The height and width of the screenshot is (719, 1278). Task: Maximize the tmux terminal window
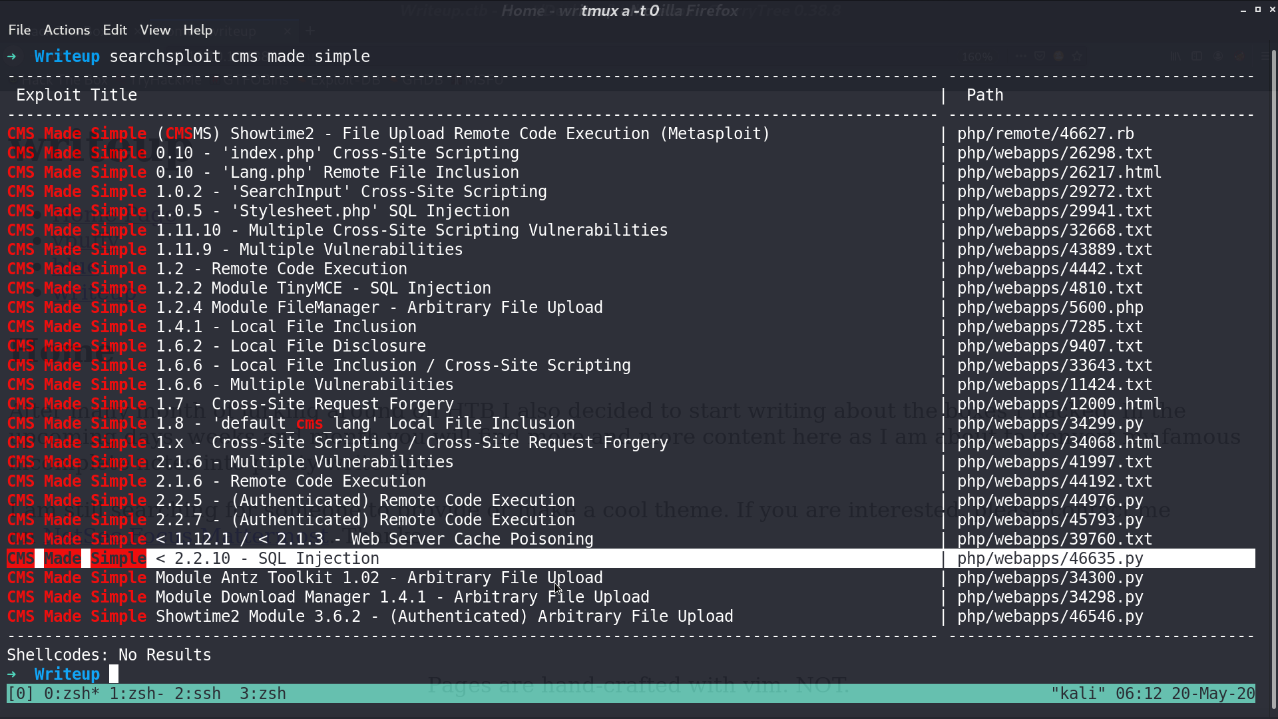(x=1257, y=9)
